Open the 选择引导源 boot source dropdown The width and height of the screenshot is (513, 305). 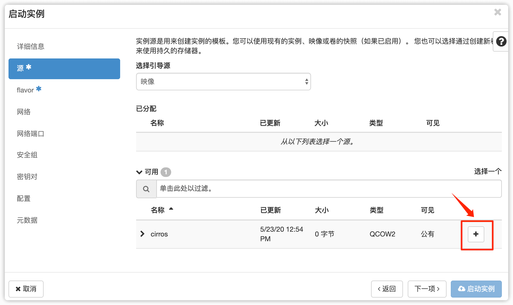(223, 82)
